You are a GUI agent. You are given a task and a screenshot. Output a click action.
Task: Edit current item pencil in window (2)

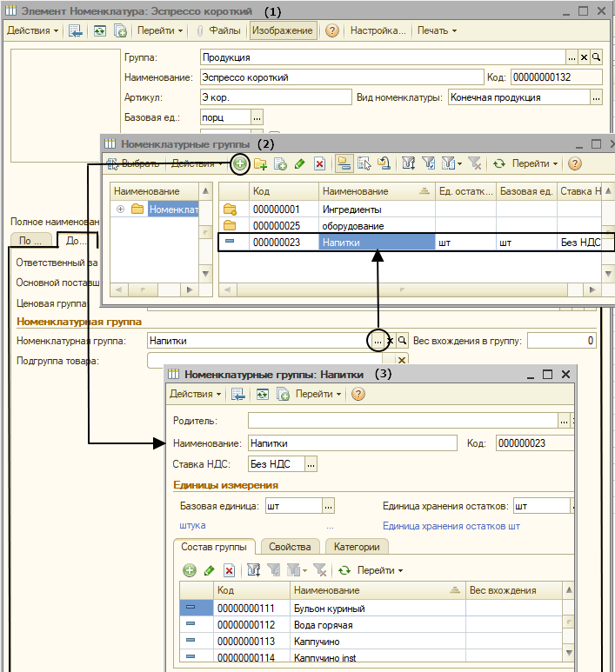tap(300, 163)
